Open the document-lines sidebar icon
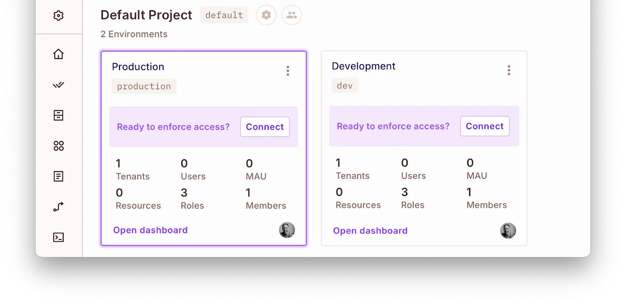Screen dimensions: 626x304 click(x=58, y=176)
